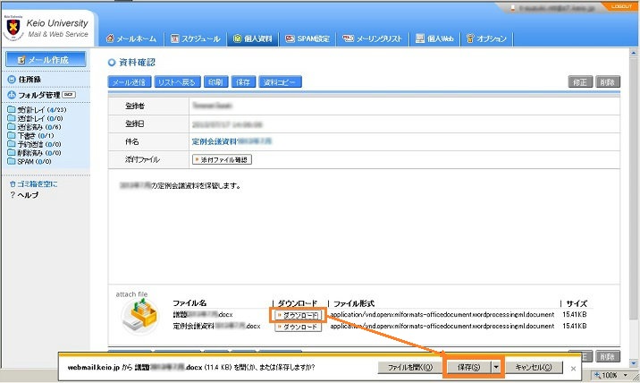Click the 資料コピー button
The width and height of the screenshot is (640, 383).
tap(280, 82)
